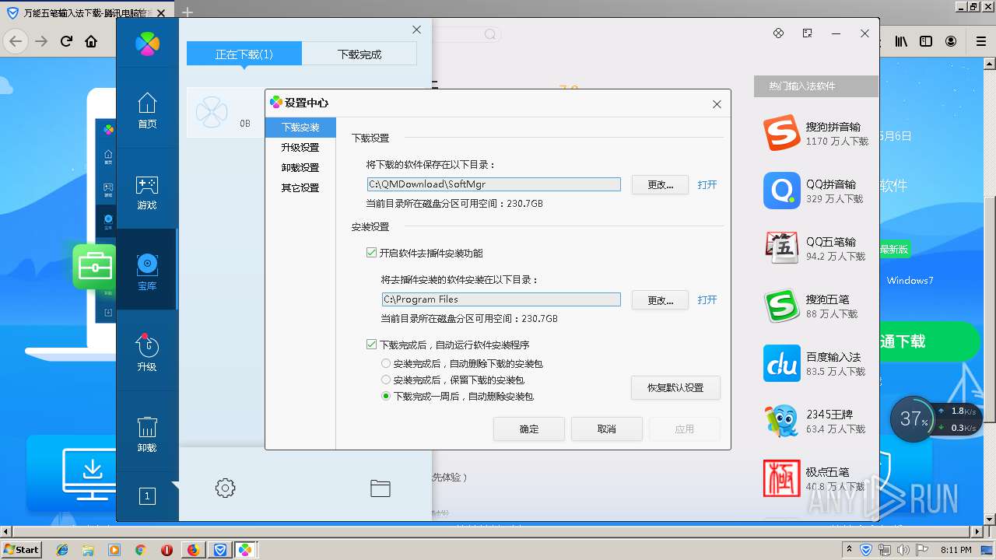This screenshot has width=996, height=560.
Task: Click the skin/theme icon in the software manager title bar
Action: click(x=778, y=33)
